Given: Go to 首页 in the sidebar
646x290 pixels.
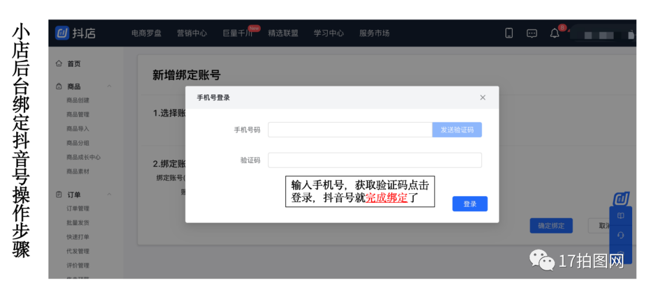Looking at the screenshot, I should pyautogui.click(x=74, y=64).
